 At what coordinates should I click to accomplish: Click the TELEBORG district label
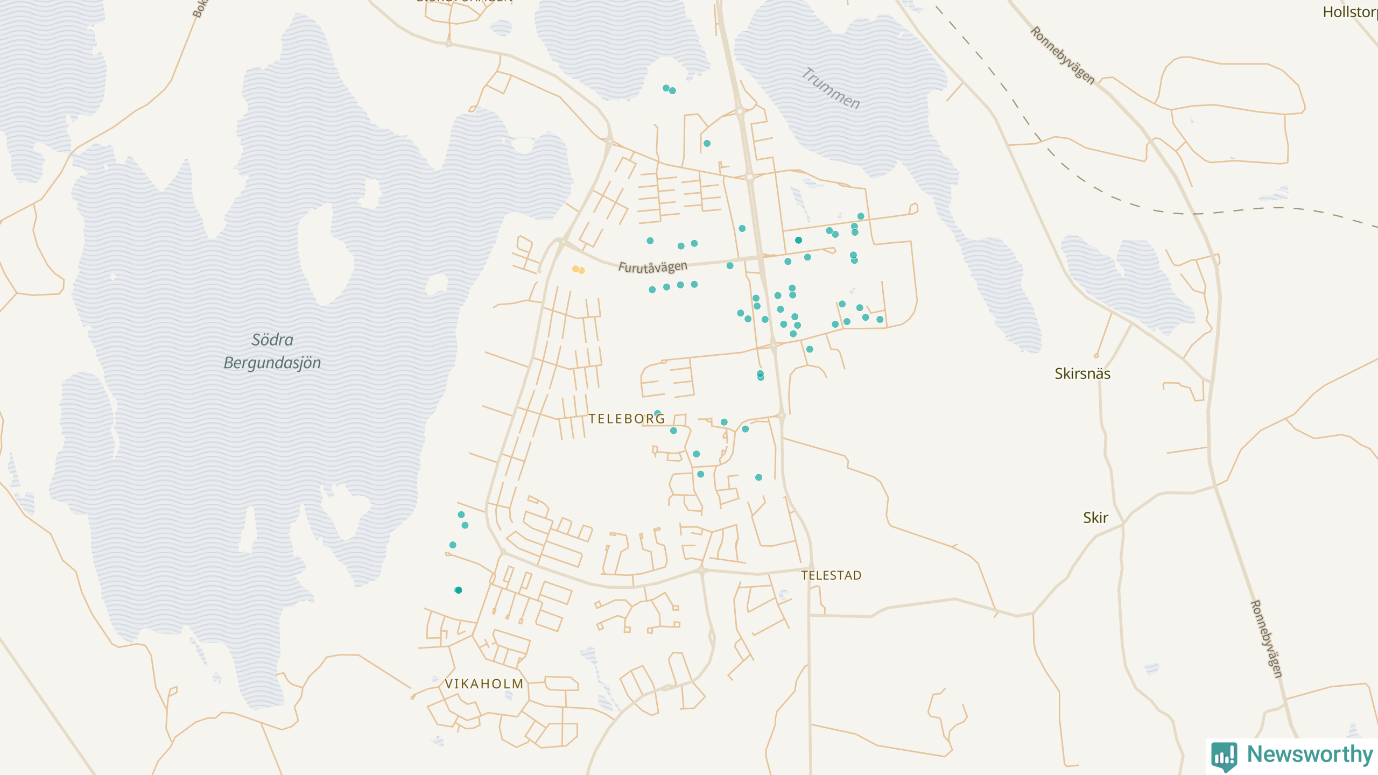pos(627,419)
